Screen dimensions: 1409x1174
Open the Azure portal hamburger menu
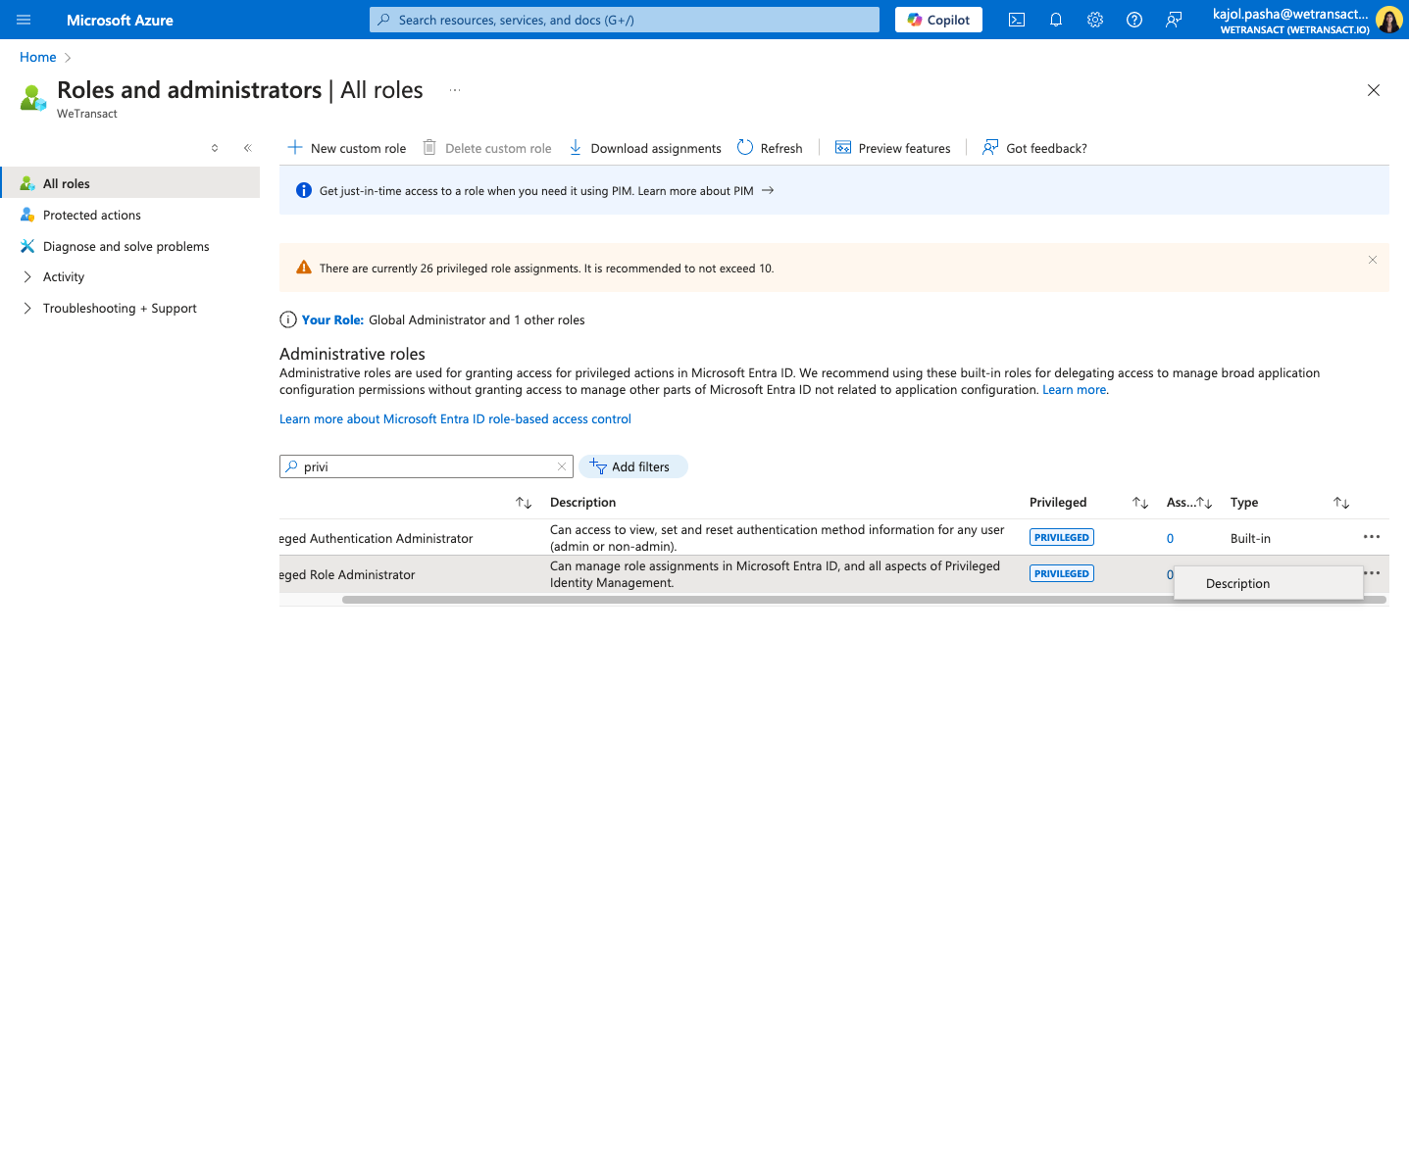coord(24,20)
